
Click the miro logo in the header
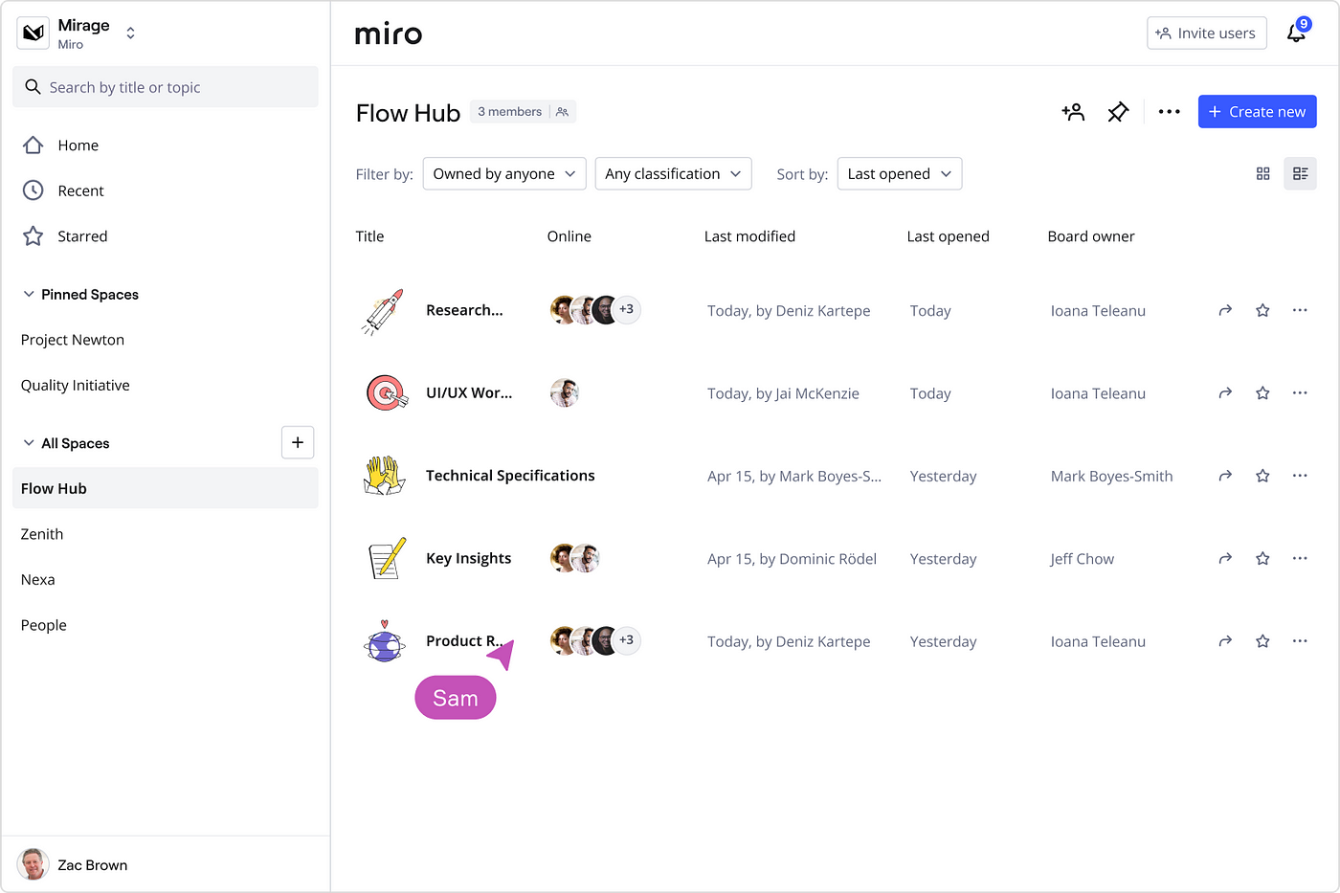point(389,34)
